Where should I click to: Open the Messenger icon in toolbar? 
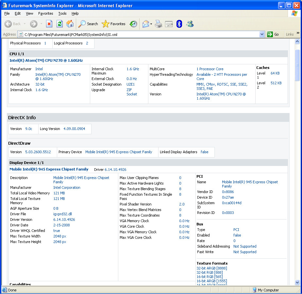[190, 24]
